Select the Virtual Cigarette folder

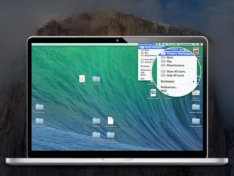coord(96,134)
